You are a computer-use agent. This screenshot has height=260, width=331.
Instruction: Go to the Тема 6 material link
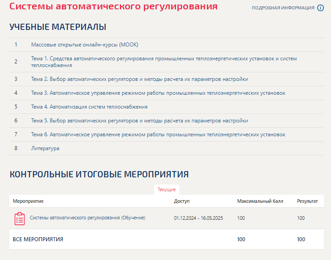coord(158,134)
